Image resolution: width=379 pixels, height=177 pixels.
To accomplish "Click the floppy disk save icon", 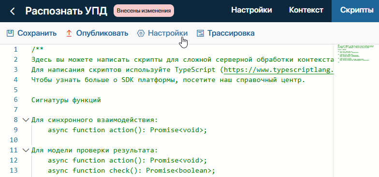I will point(10,33).
